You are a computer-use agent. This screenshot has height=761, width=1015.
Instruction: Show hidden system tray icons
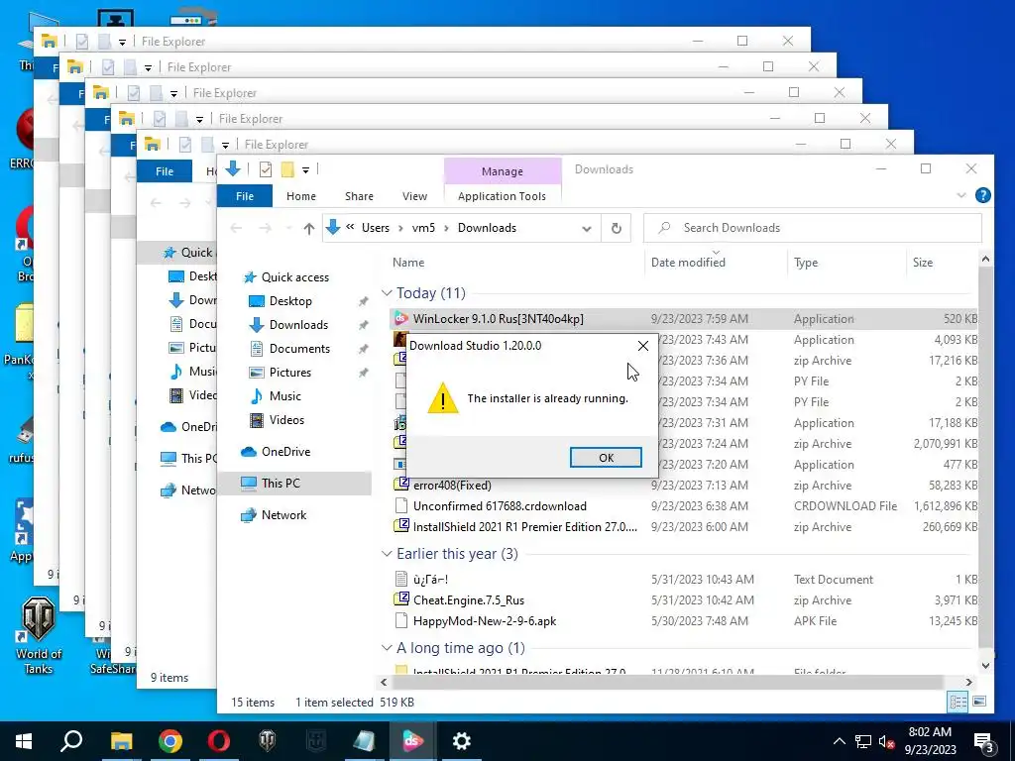(x=839, y=741)
